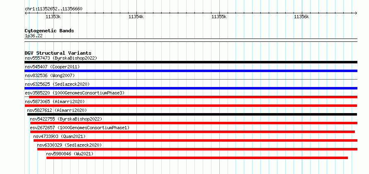Select the 1p36.22 band label

tap(34, 36)
